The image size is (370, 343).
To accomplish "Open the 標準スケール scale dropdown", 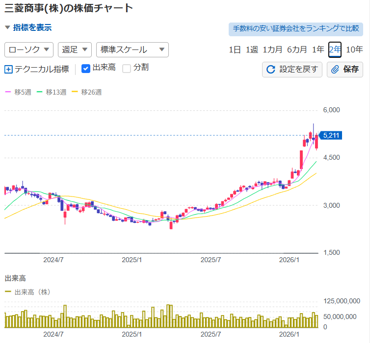I will [132, 49].
